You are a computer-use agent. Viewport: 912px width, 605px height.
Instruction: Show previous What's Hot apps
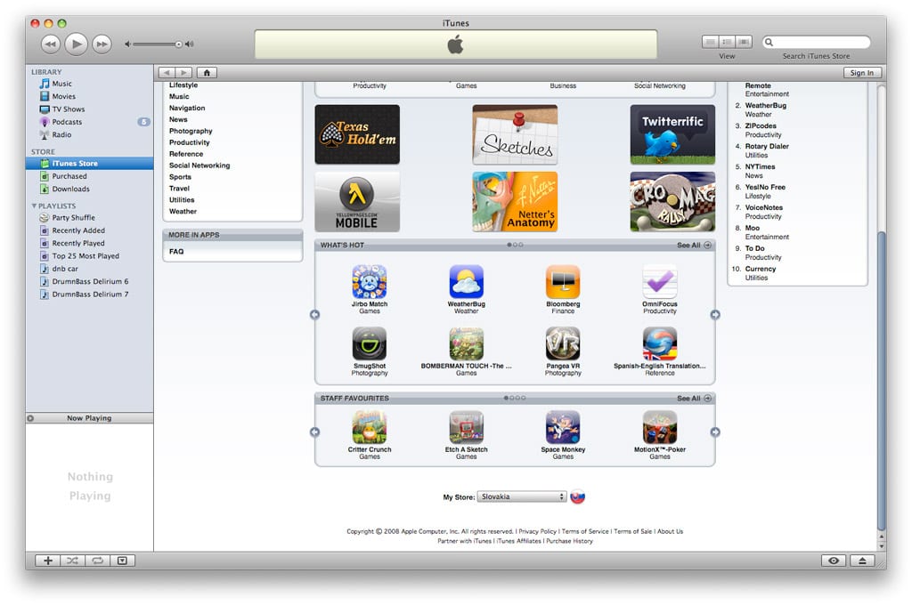point(314,314)
